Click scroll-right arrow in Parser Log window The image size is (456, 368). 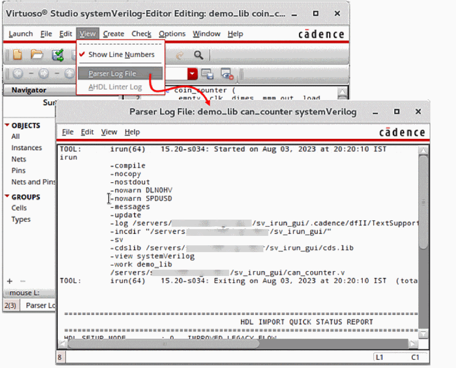[x=413, y=344]
